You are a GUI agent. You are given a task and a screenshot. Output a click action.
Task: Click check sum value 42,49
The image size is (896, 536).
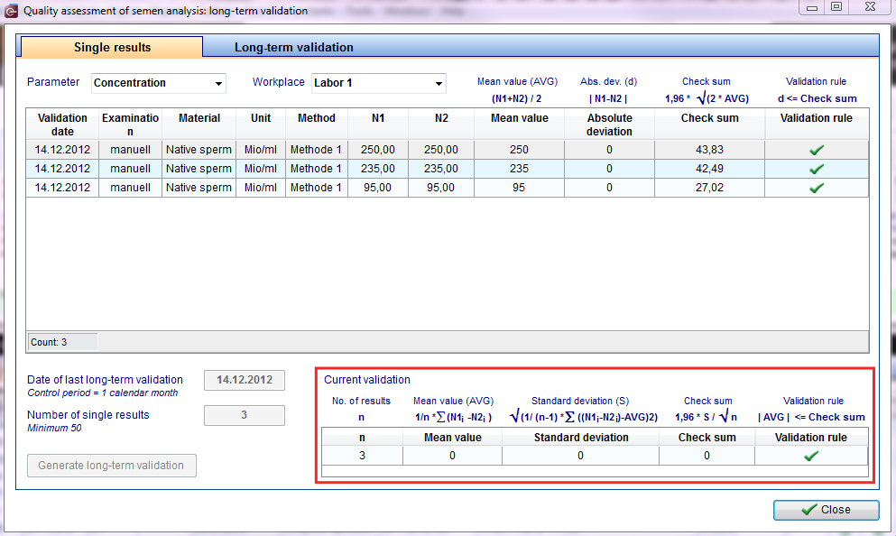click(x=710, y=169)
